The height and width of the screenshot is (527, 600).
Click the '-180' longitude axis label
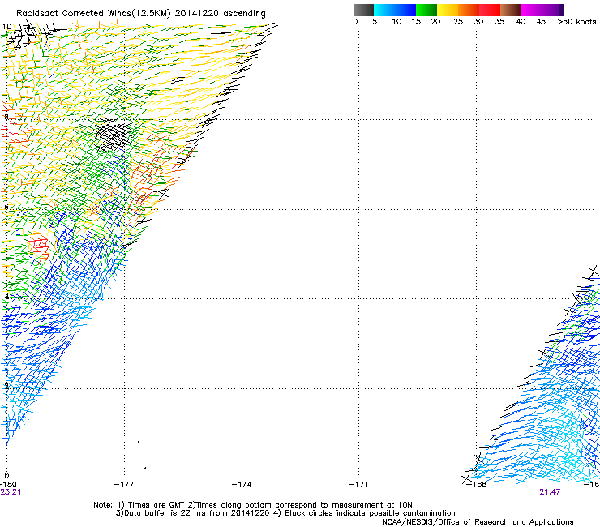click(x=8, y=485)
